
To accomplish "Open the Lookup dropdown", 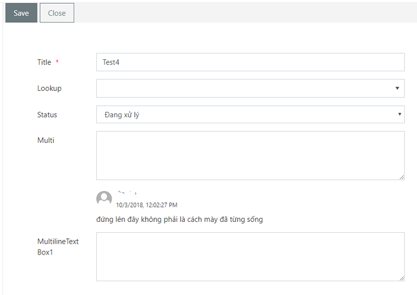I will pos(250,88).
